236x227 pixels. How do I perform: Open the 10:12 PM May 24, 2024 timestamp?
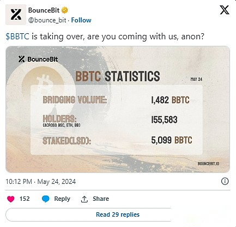point(41,182)
